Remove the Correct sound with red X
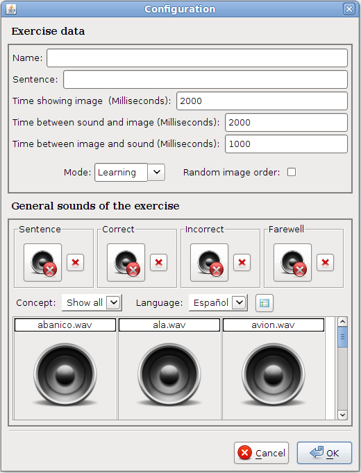This screenshot has height=473, width=361. (159, 262)
